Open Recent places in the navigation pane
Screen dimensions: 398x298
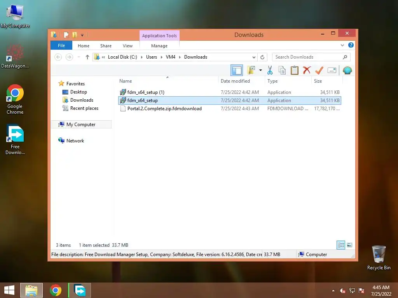84,108
